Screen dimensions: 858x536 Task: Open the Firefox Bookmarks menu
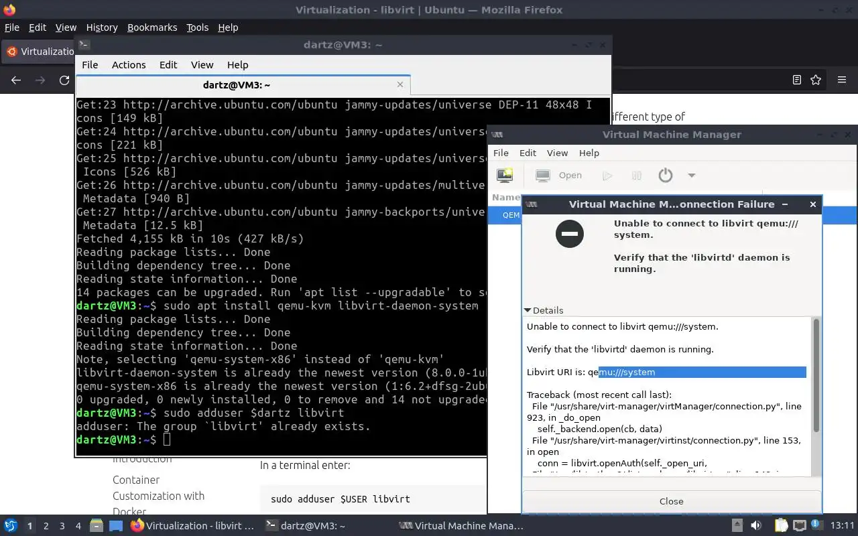click(152, 27)
